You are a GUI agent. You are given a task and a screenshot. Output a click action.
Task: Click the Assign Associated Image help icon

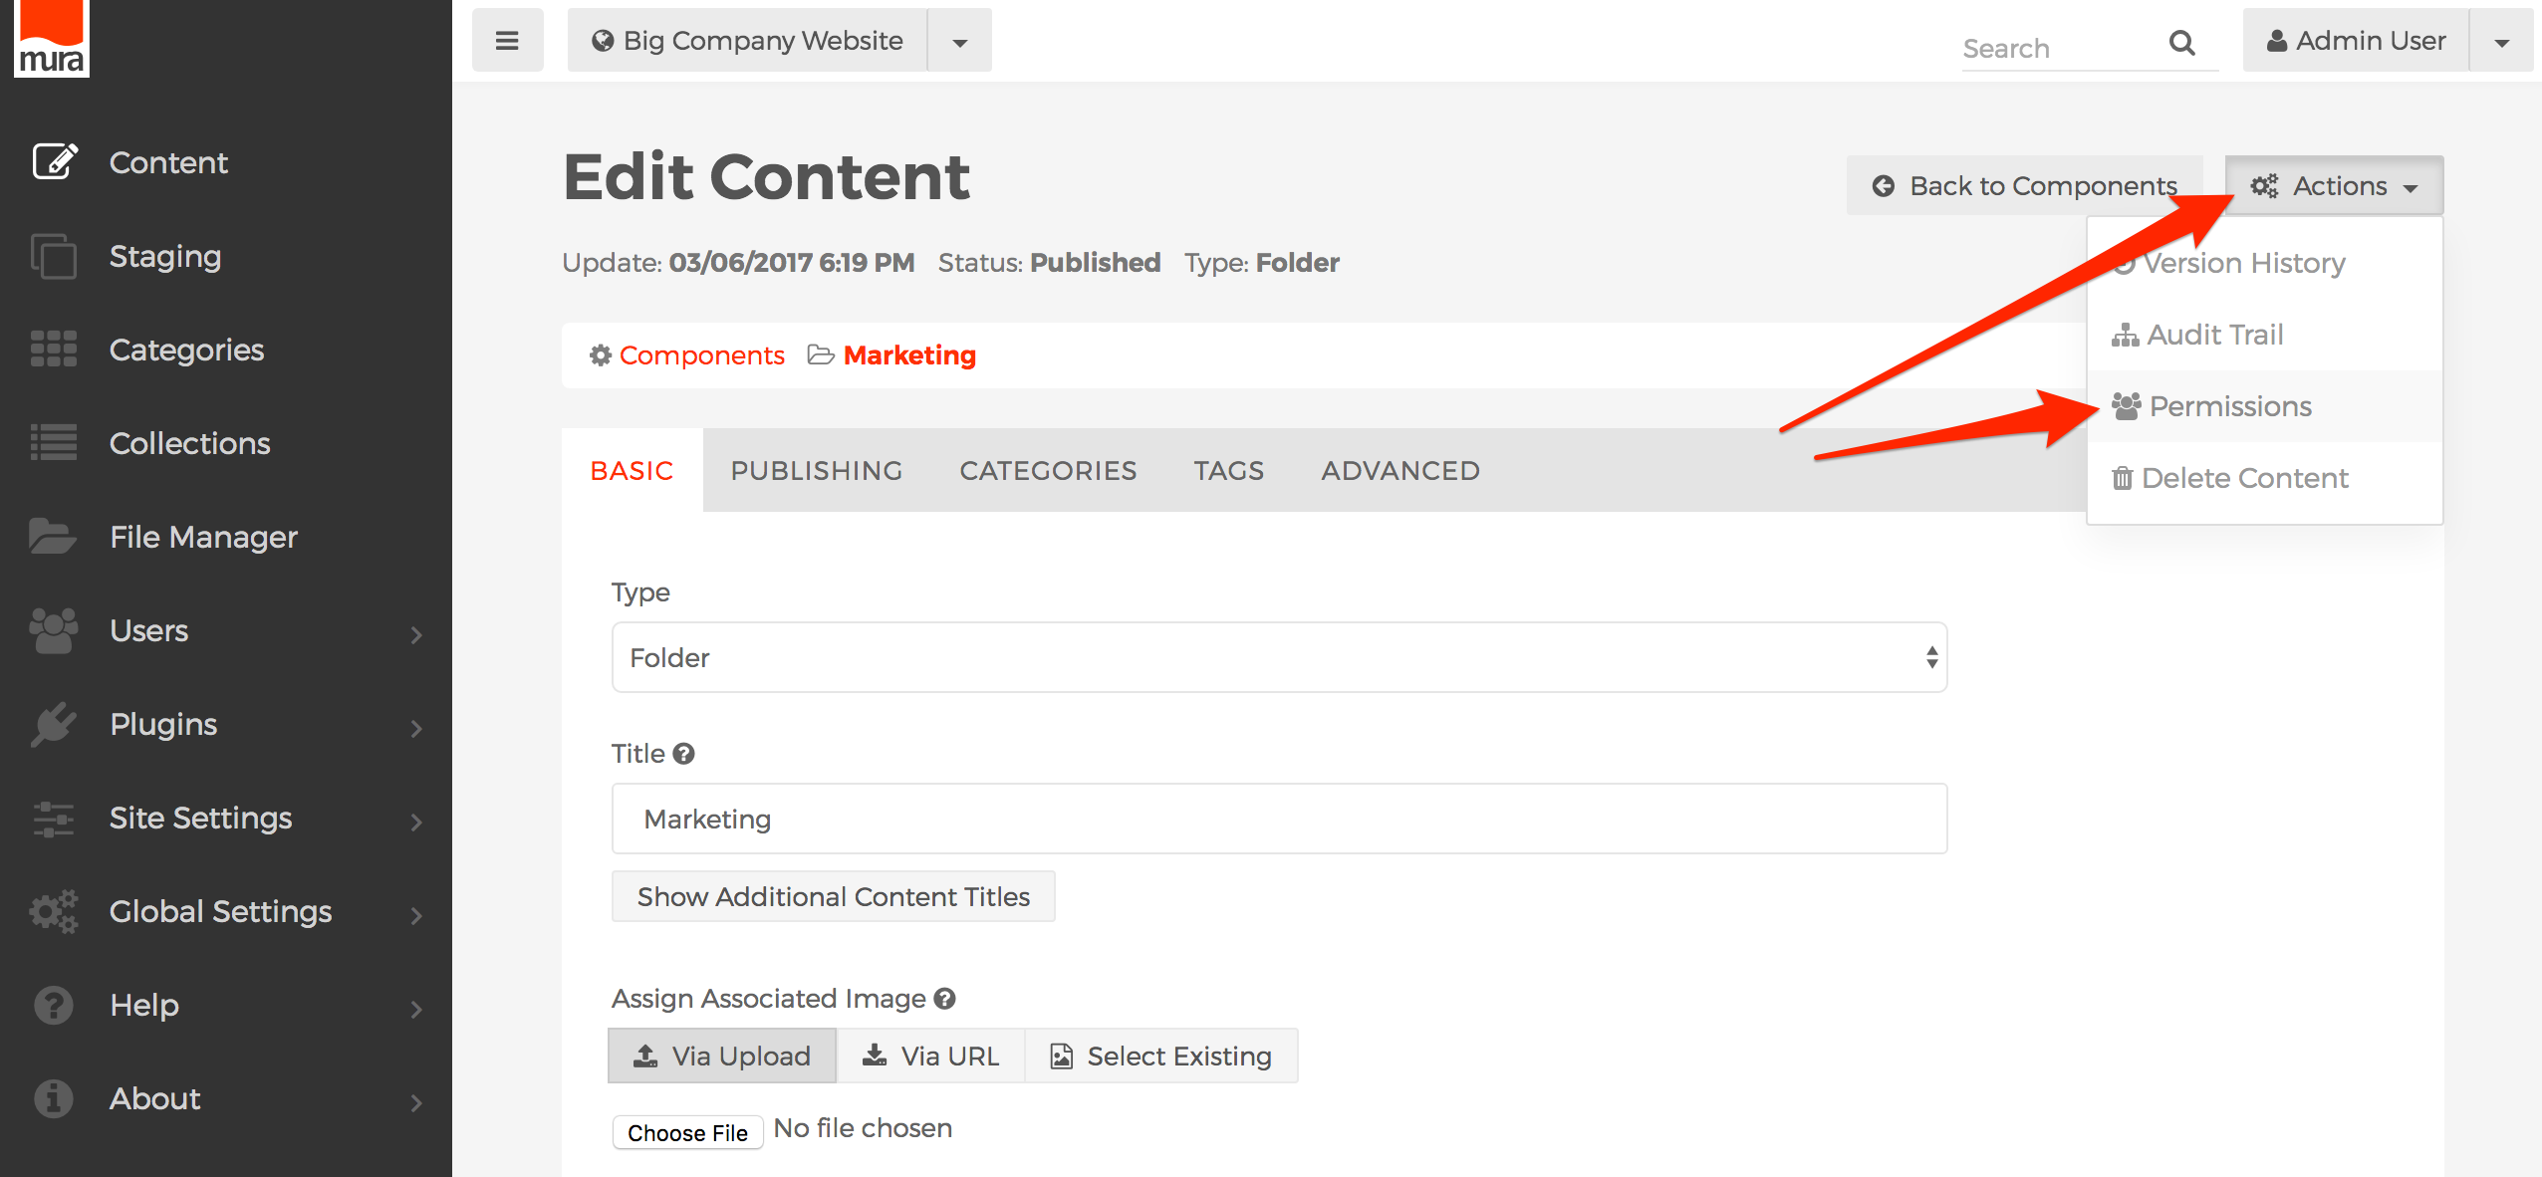945,999
